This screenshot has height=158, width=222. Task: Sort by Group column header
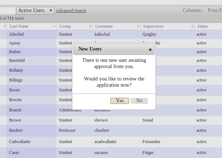click(x=75, y=26)
